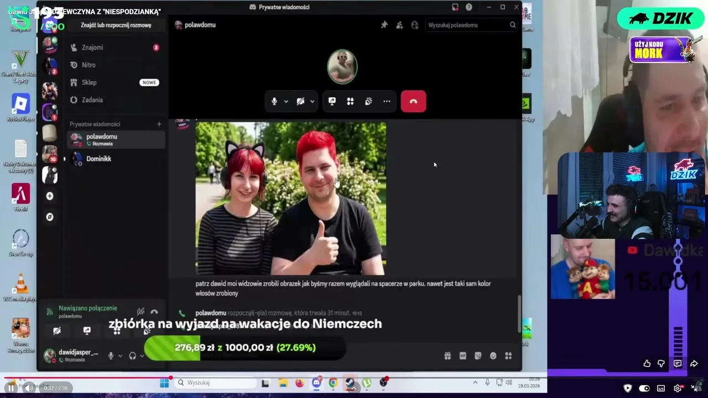Open the GIF picker

point(463,356)
